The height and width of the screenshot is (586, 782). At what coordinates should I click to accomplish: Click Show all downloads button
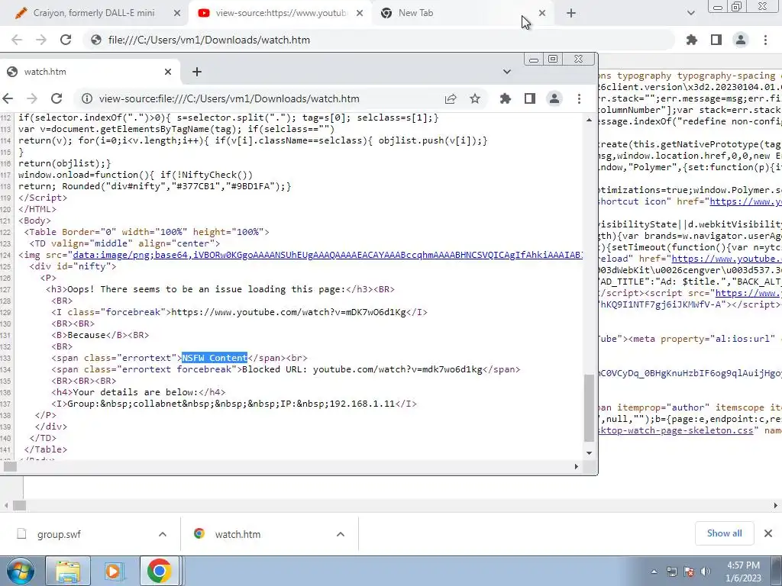tap(724, 533)
